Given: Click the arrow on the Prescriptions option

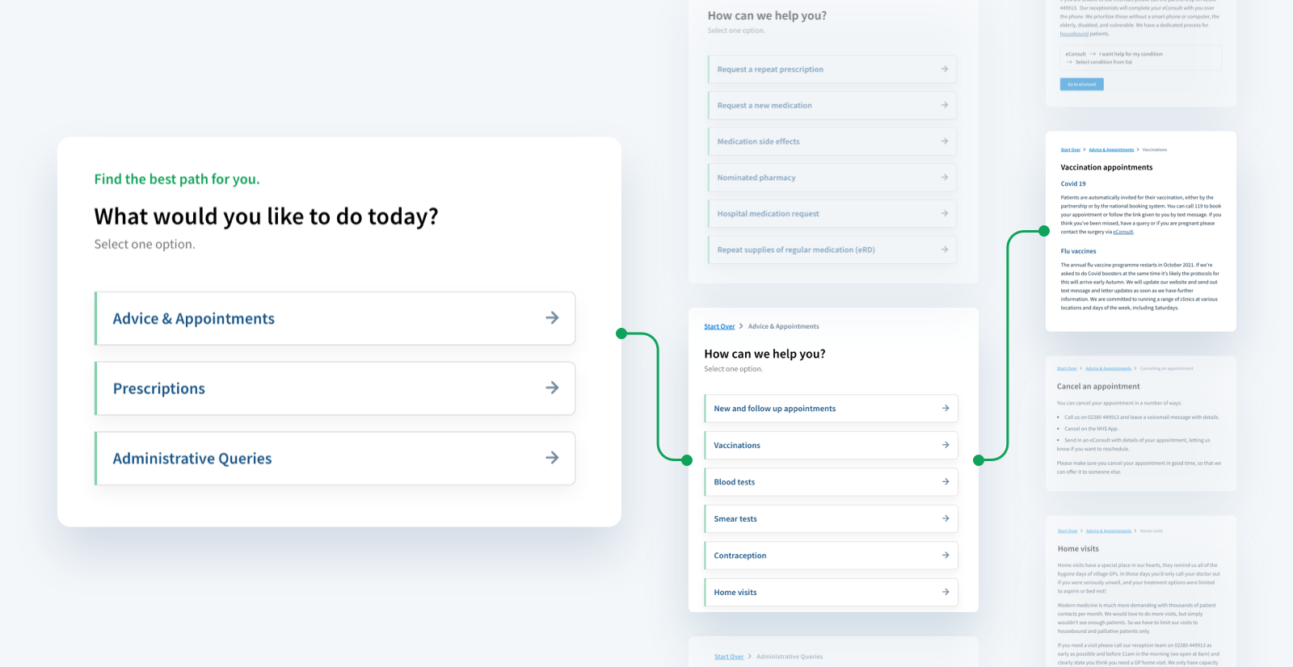Looking at the screenshot, I should 552,388.
